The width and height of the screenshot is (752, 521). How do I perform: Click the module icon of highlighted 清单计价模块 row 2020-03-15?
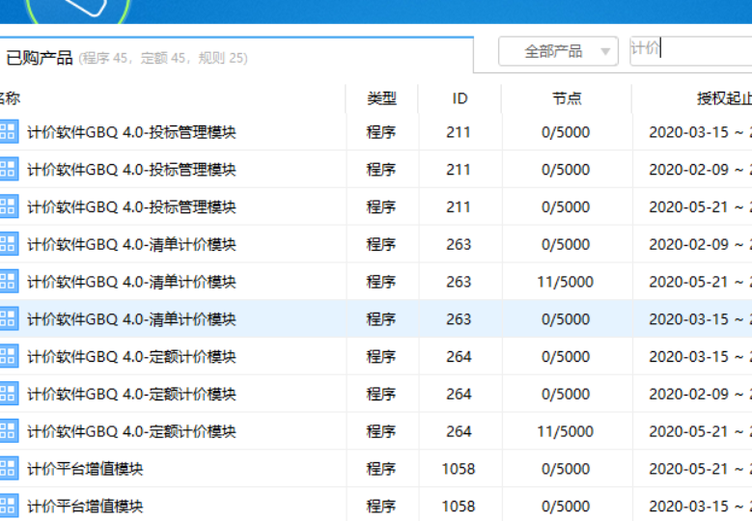click(x=8, y=318)
